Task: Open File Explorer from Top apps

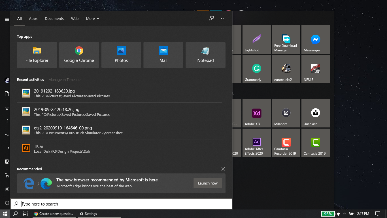Action: coord(37,55)
